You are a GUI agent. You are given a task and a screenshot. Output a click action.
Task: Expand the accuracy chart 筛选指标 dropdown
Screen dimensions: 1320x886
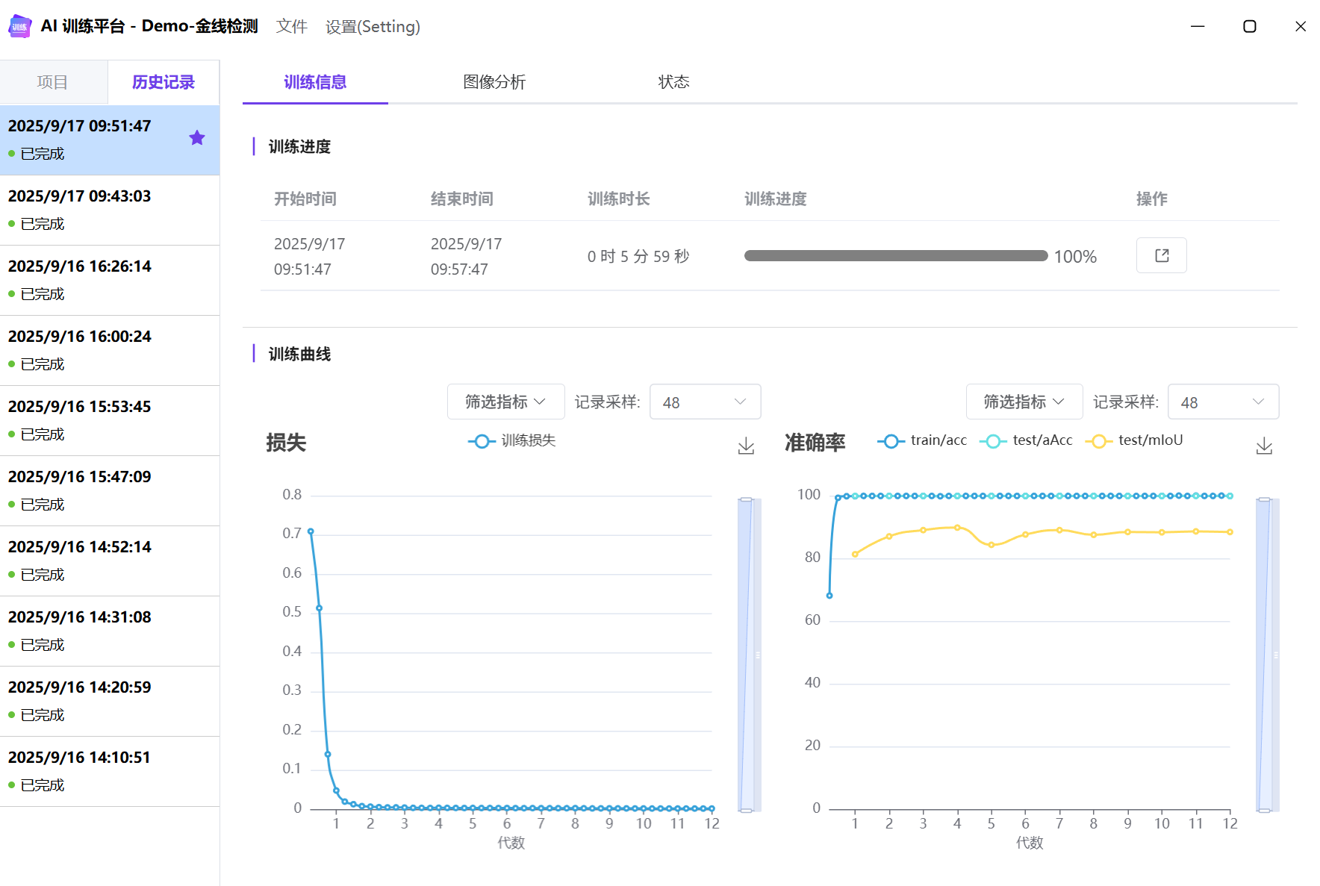(1024, 402)
